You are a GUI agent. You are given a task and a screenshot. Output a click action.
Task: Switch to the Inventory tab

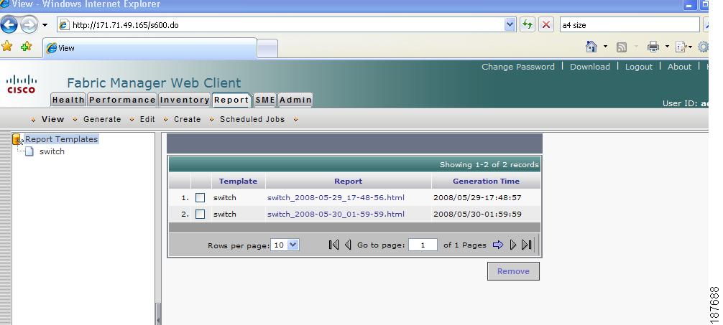[x=185, y=100]
